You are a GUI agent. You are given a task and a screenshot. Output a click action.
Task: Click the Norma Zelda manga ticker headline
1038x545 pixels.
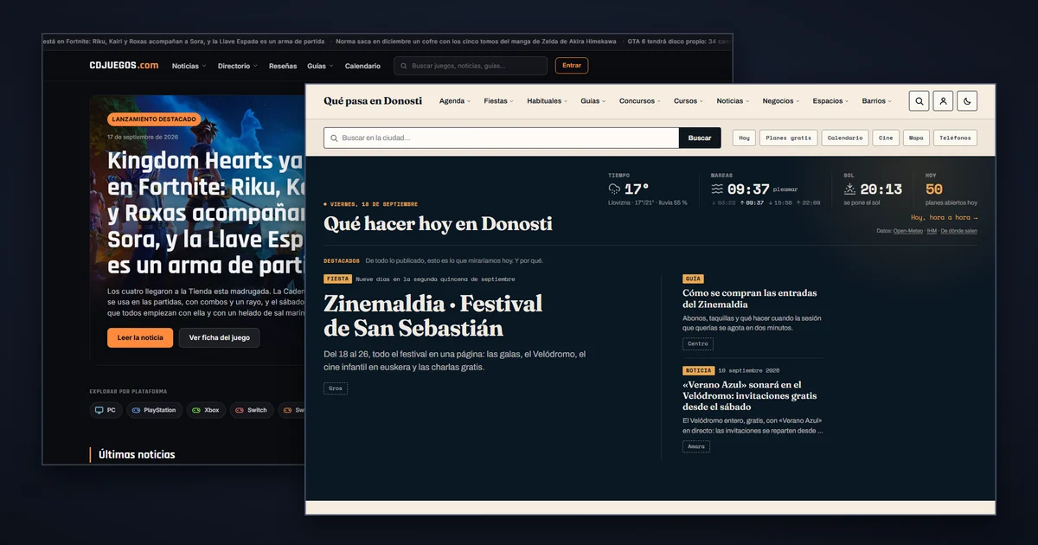(x=476, y=41)
